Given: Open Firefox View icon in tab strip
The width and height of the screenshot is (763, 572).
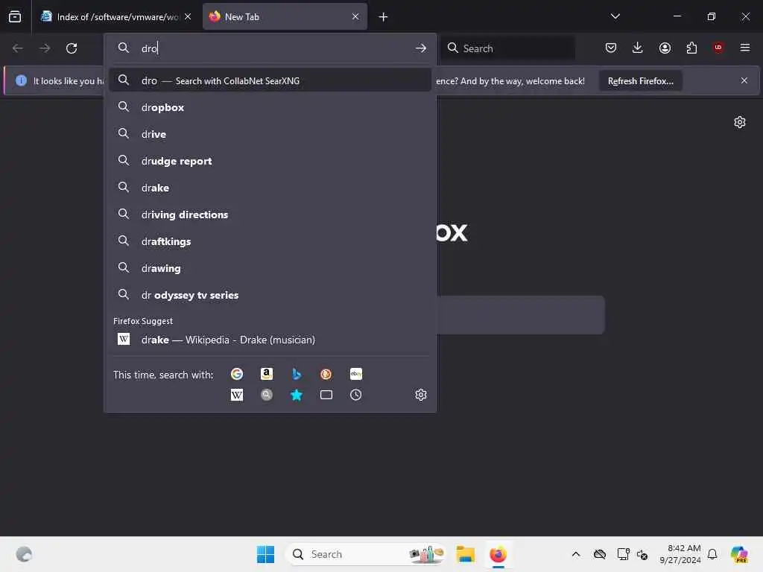Looking at the screenshot, I should (15, 16).
